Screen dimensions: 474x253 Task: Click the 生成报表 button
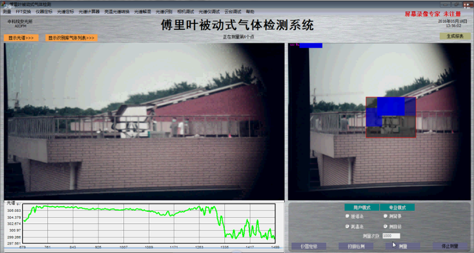pyautogui.click(x=455, y=37)
